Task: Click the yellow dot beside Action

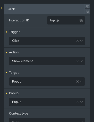Action: pos(6,52)
